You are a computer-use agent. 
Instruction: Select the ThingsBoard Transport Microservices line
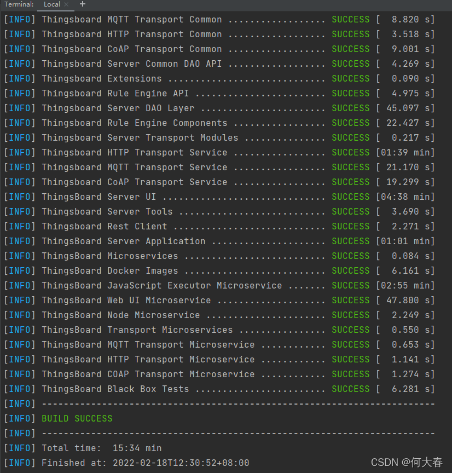(219, 330)
